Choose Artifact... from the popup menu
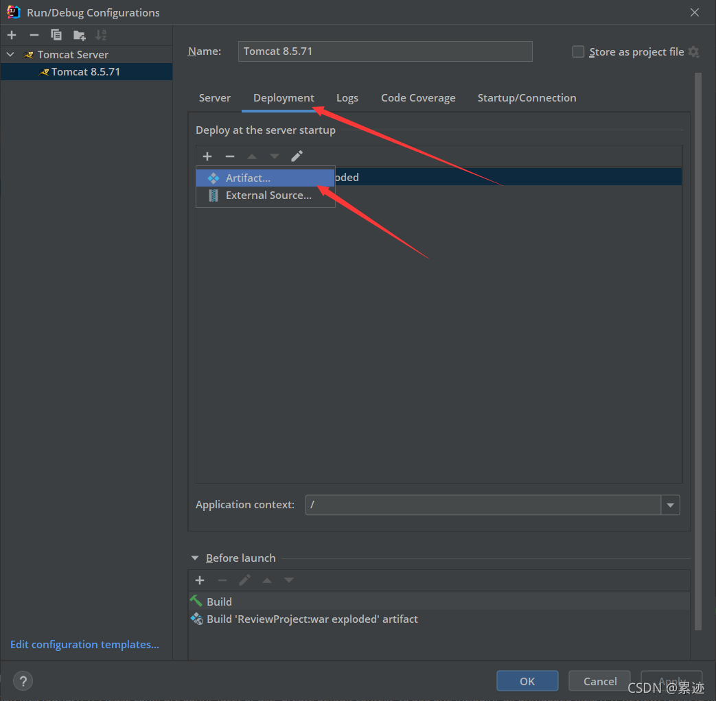 pos(265,178)
